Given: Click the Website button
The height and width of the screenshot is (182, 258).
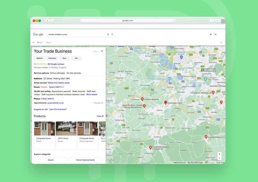Looking at the screenshot, I should click(x=39, y=58).
